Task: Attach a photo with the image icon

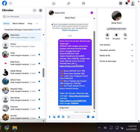Action: 54,117
